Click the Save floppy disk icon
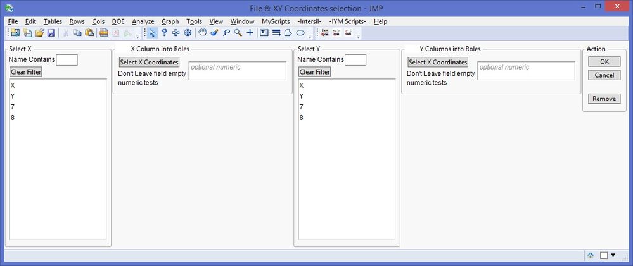The image size is (633, 266). click(51, 33)
